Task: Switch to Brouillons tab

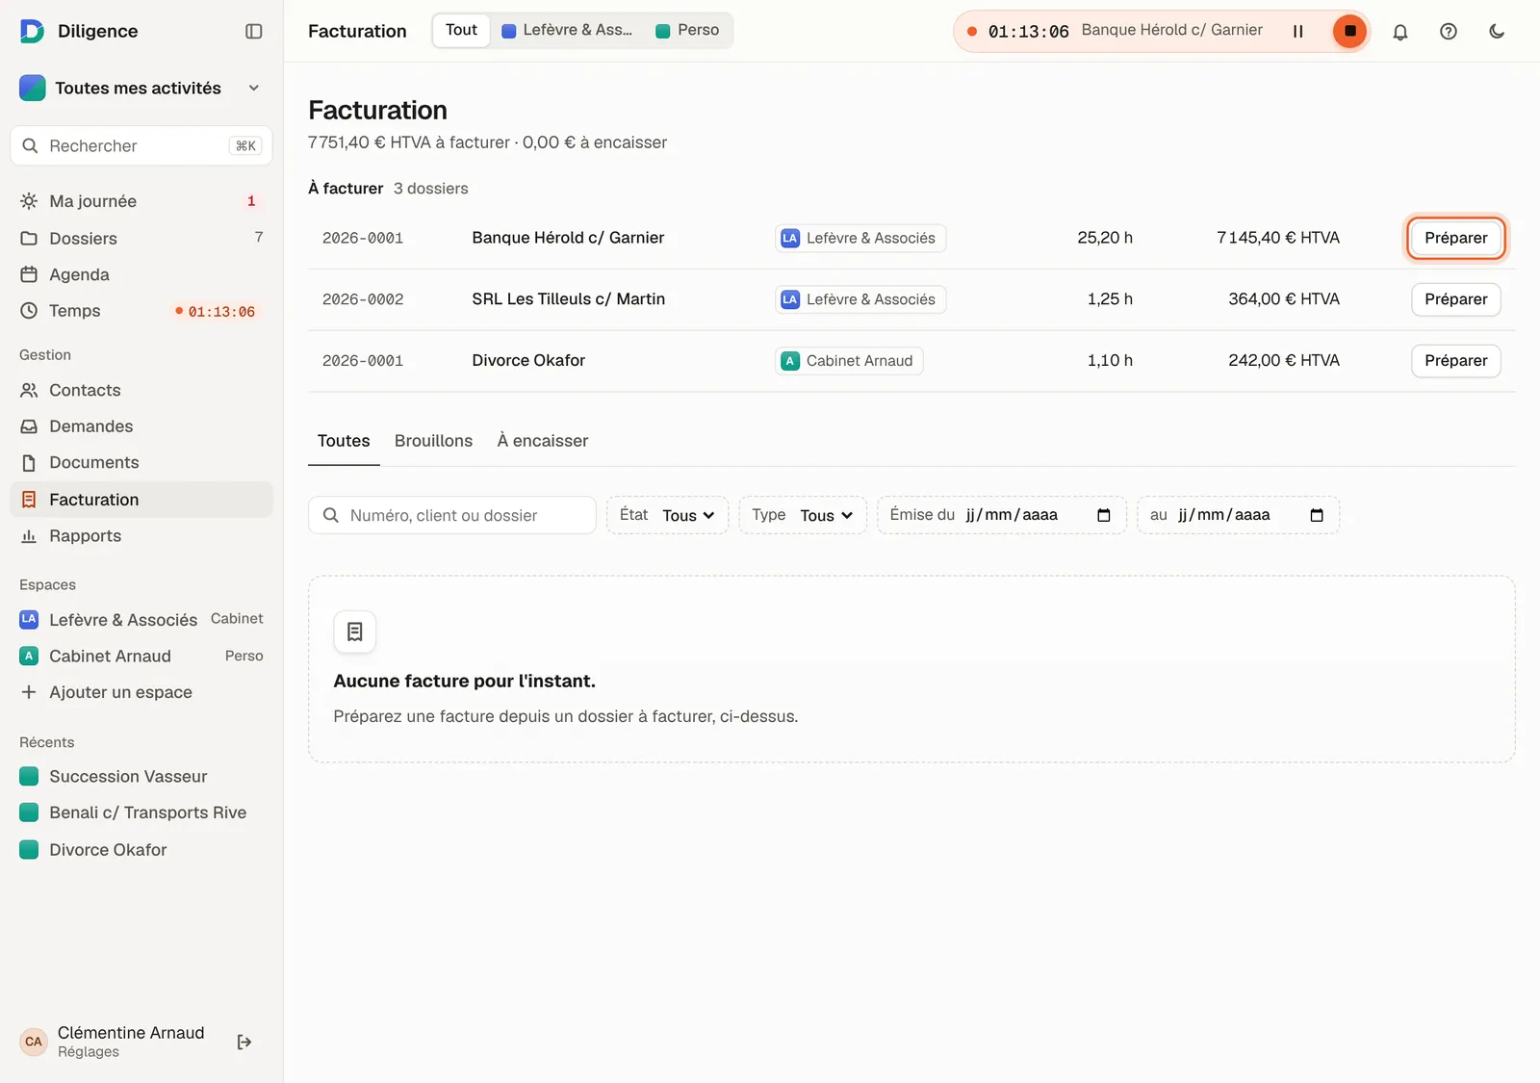Action: (433, 441)
